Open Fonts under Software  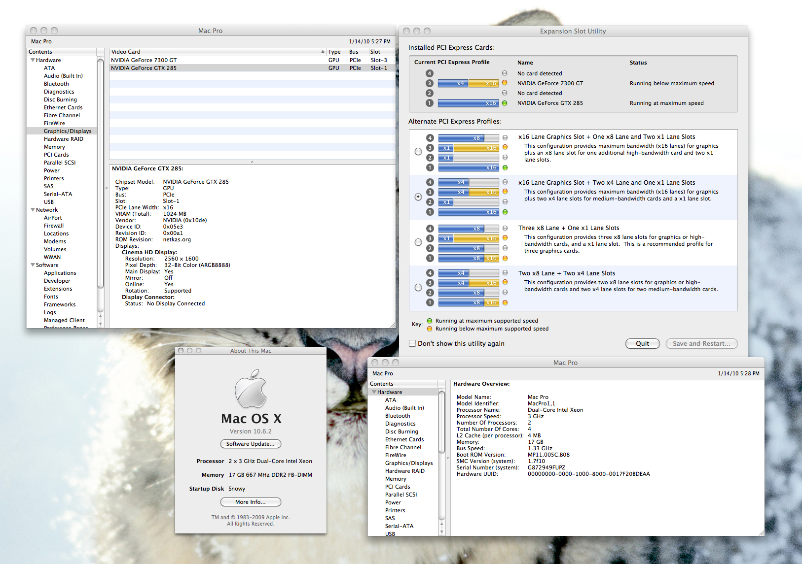51,297
